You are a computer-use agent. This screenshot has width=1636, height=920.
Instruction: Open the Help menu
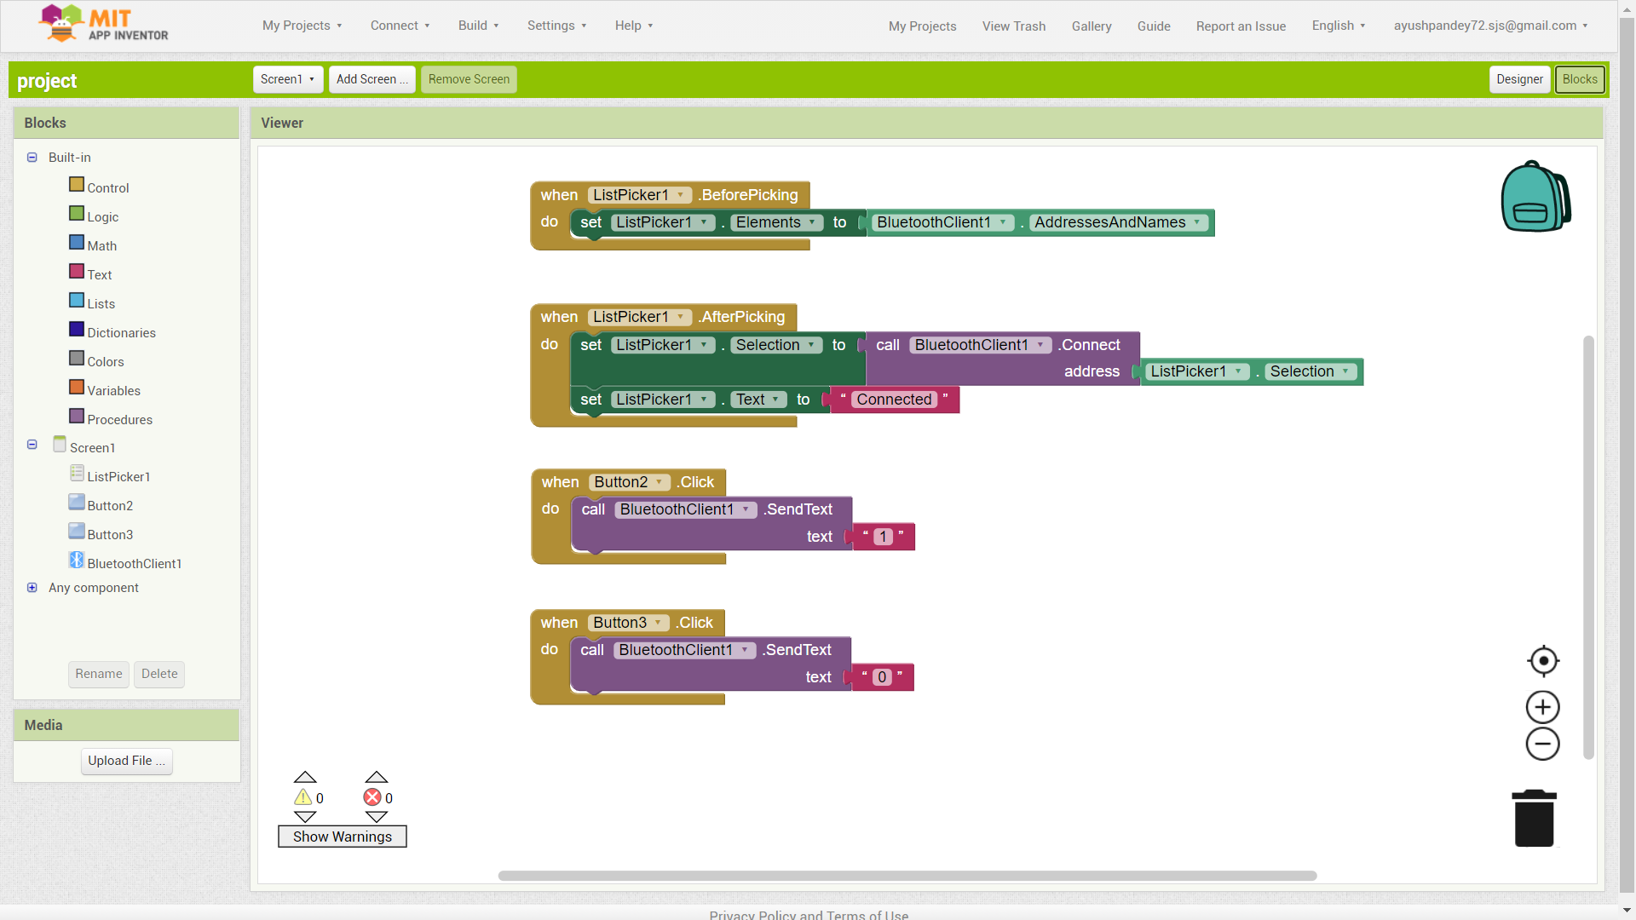point(634,26)
